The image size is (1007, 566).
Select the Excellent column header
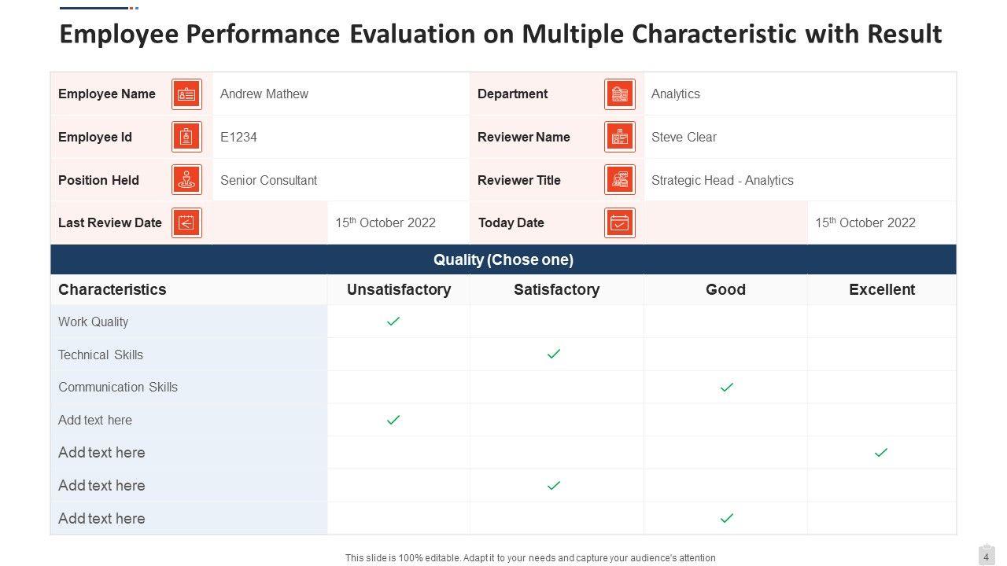pyautogui.click(x=881, y=289)
